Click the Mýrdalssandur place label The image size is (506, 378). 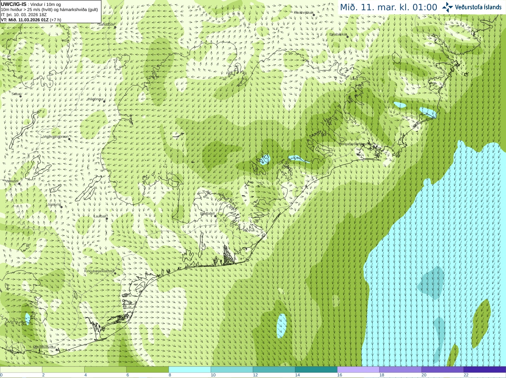pyautogui.click(x=44, y=347)
